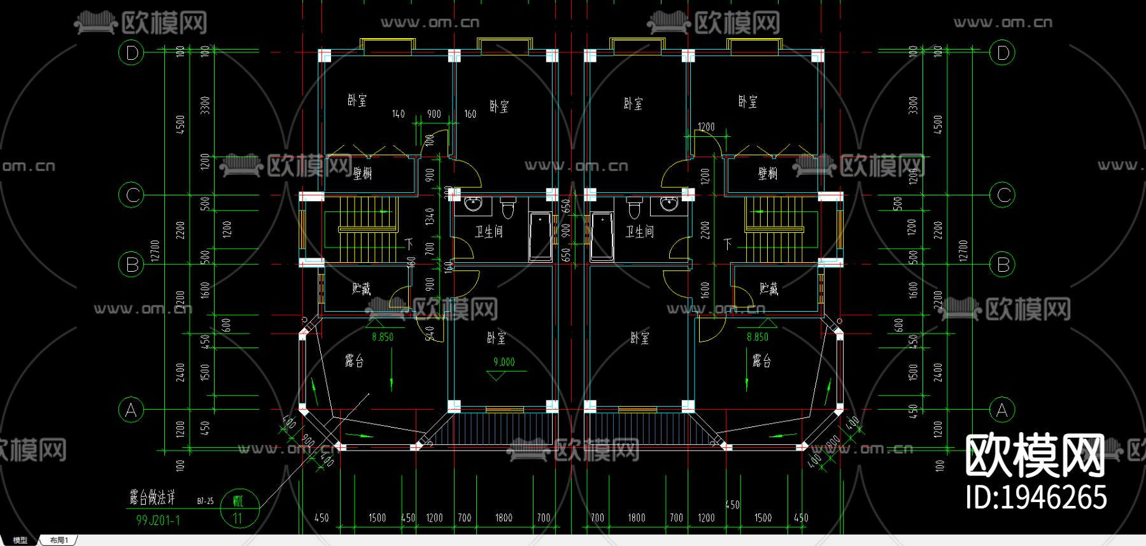Open the 布局1 layout tab
This screenshot has height=546, width=1146.
pyautogui.click(x=59, y=540)
